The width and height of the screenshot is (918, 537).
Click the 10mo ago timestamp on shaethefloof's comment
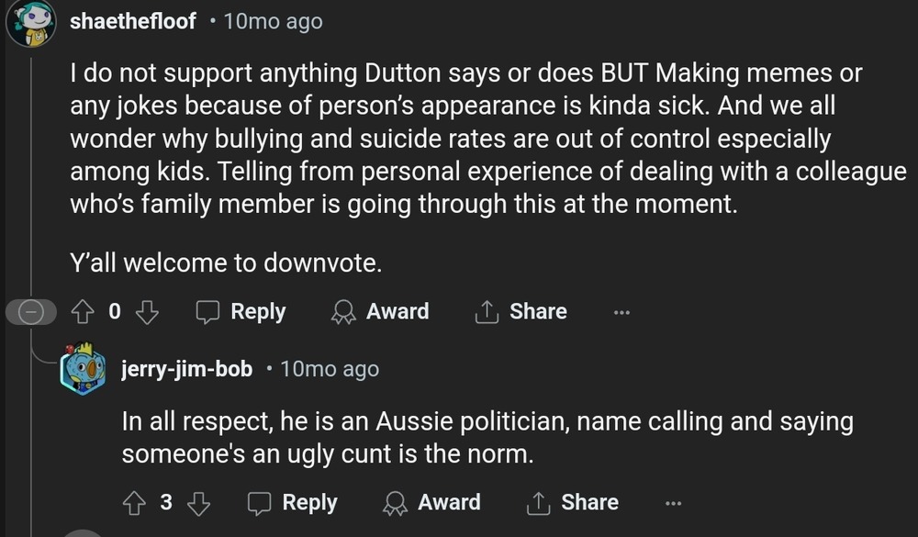point(273,22)
